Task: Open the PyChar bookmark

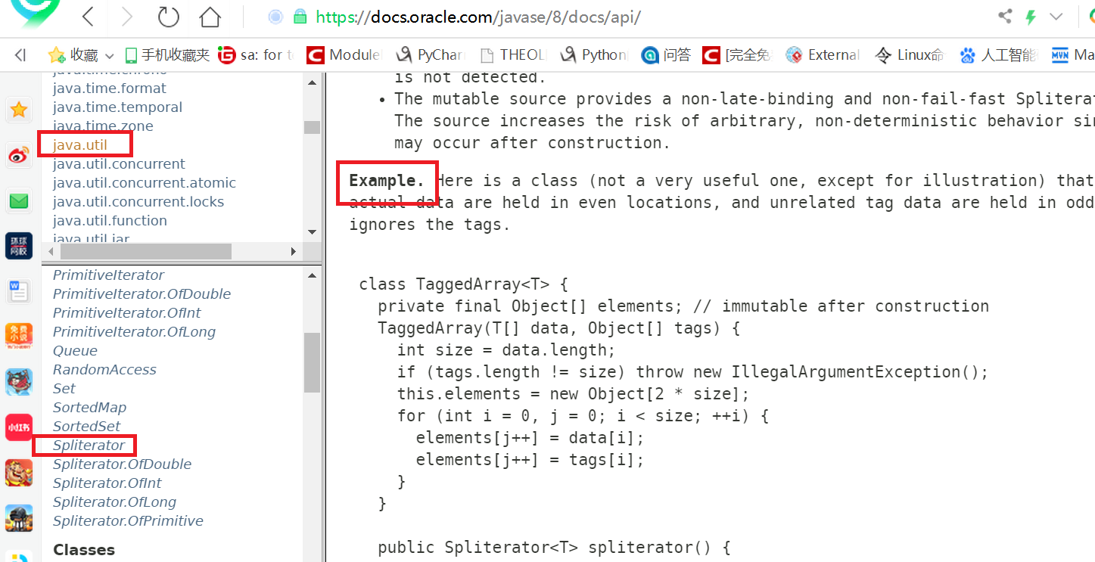Action: click(430, 54)
